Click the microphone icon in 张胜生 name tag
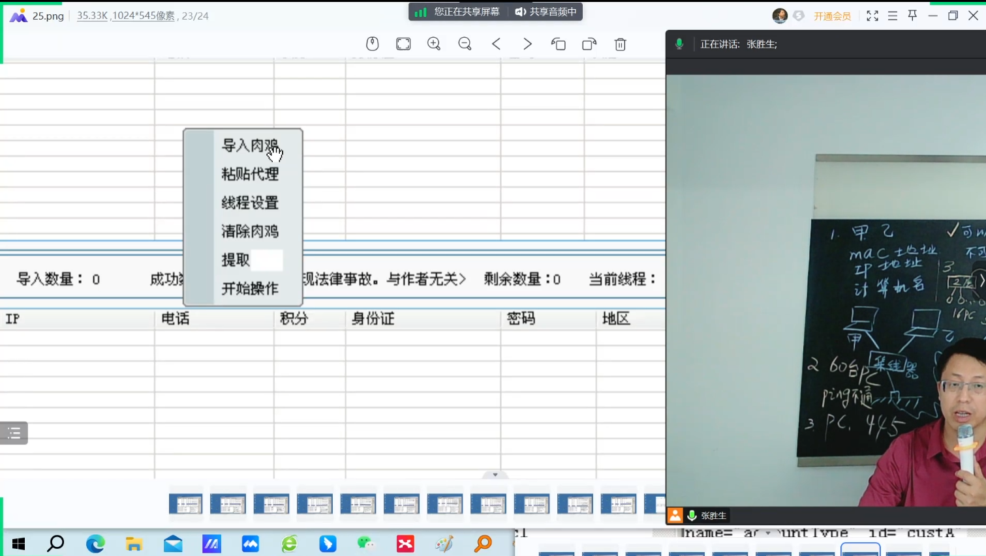This screenshot has width=986, height=556. coord(692,515)
